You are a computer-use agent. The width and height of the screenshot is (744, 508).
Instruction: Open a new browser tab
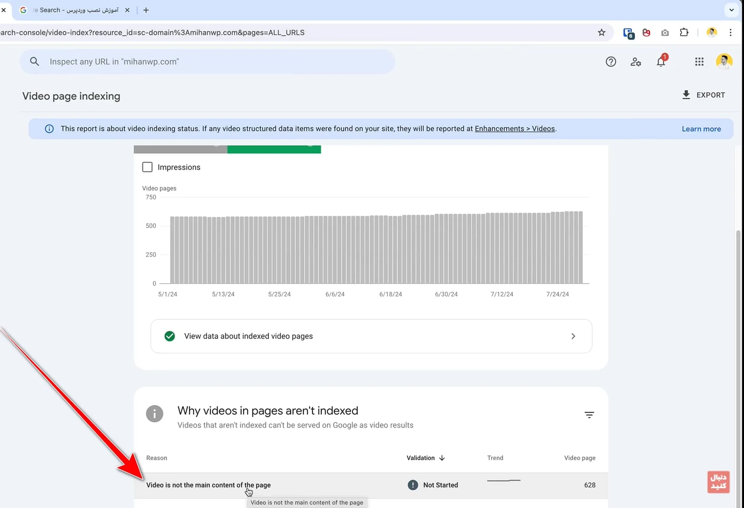coord(146,10)
